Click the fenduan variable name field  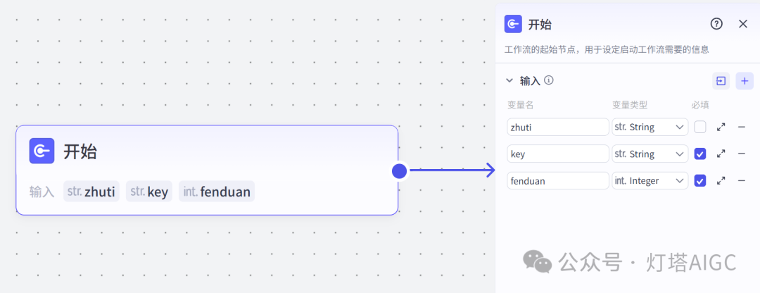(557, 181)
